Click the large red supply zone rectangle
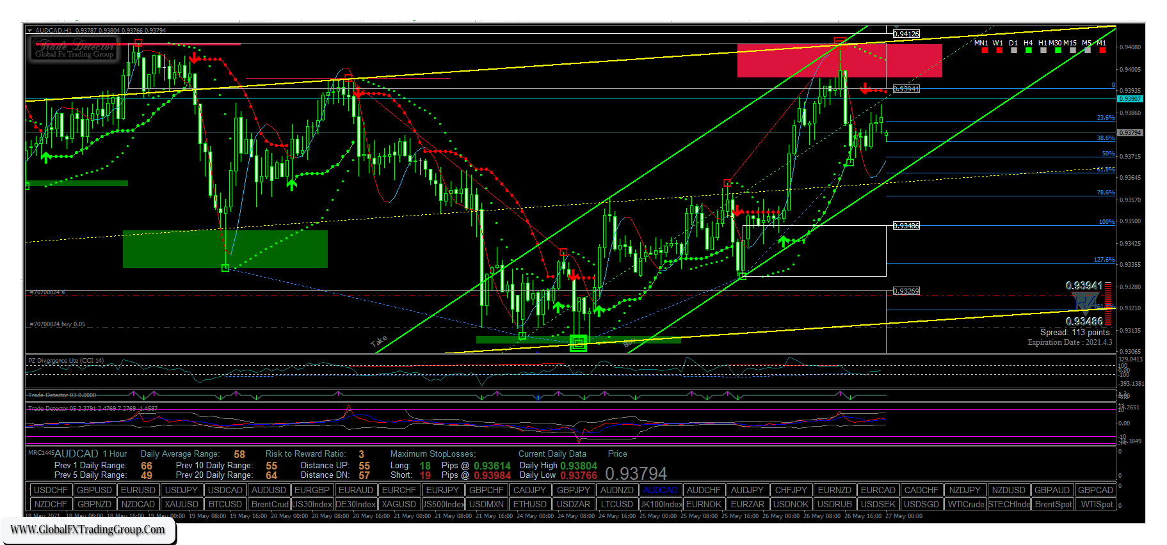Image resolution: width=1167 pixels, height=545 pixels. click(x=839, y=61)
